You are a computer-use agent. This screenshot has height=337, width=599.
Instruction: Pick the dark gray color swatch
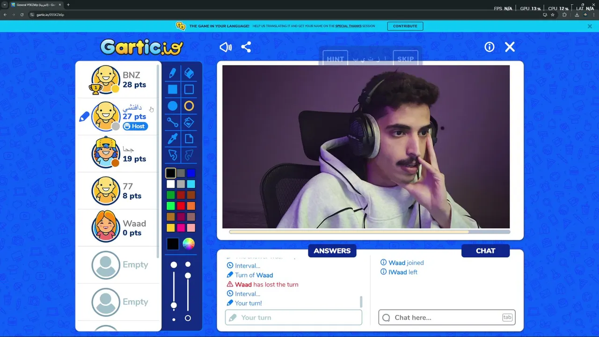(x=181, y=173)
